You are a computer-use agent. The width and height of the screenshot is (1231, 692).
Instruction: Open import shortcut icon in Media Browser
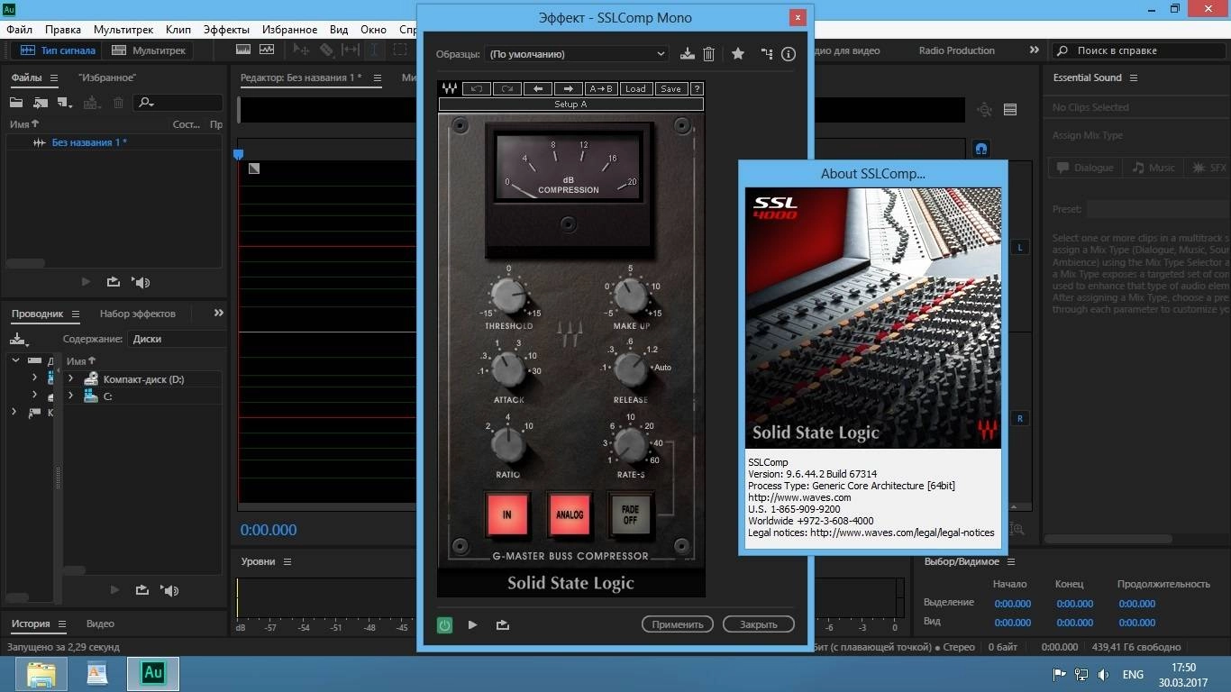coord(18,339)
